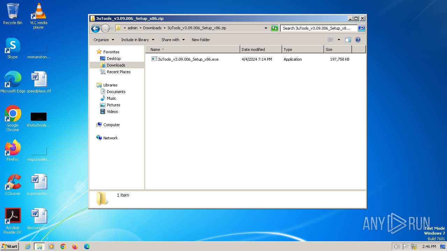
Task: Click the Recycle Bin desktop icon
Action: pyautogui.click(x=13, y=14)
